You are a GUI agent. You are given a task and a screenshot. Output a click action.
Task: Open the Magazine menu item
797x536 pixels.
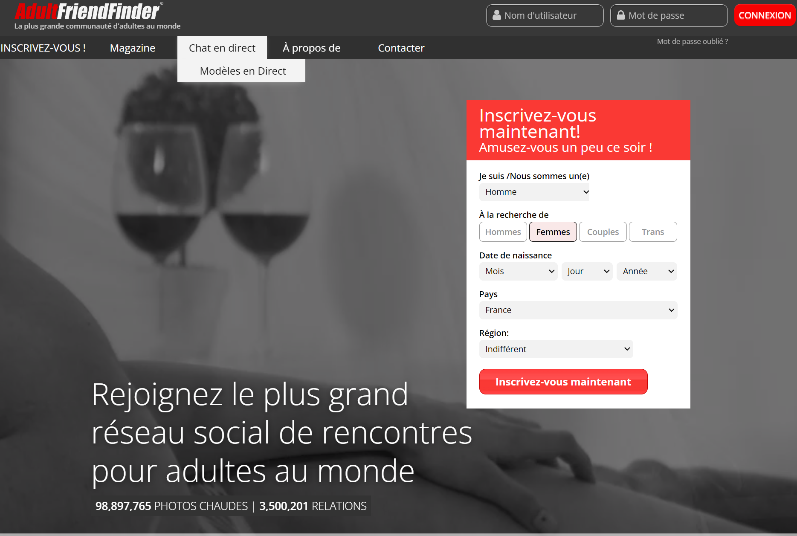(133, 48)
